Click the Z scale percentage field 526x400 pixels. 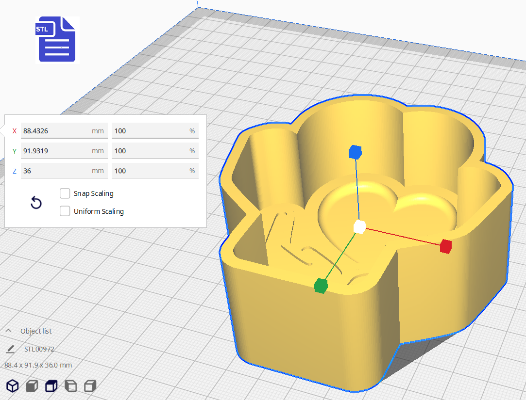coord(150,171)
